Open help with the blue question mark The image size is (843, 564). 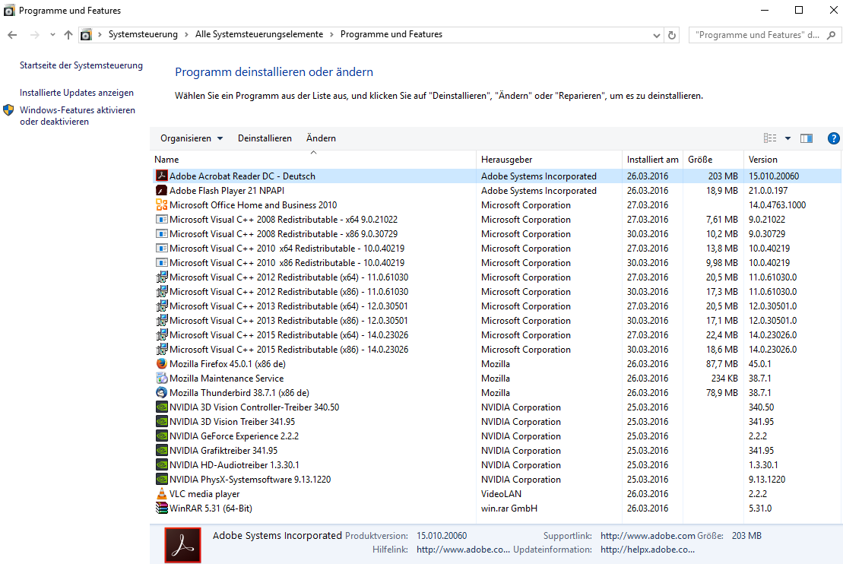[x=833, y=138]
